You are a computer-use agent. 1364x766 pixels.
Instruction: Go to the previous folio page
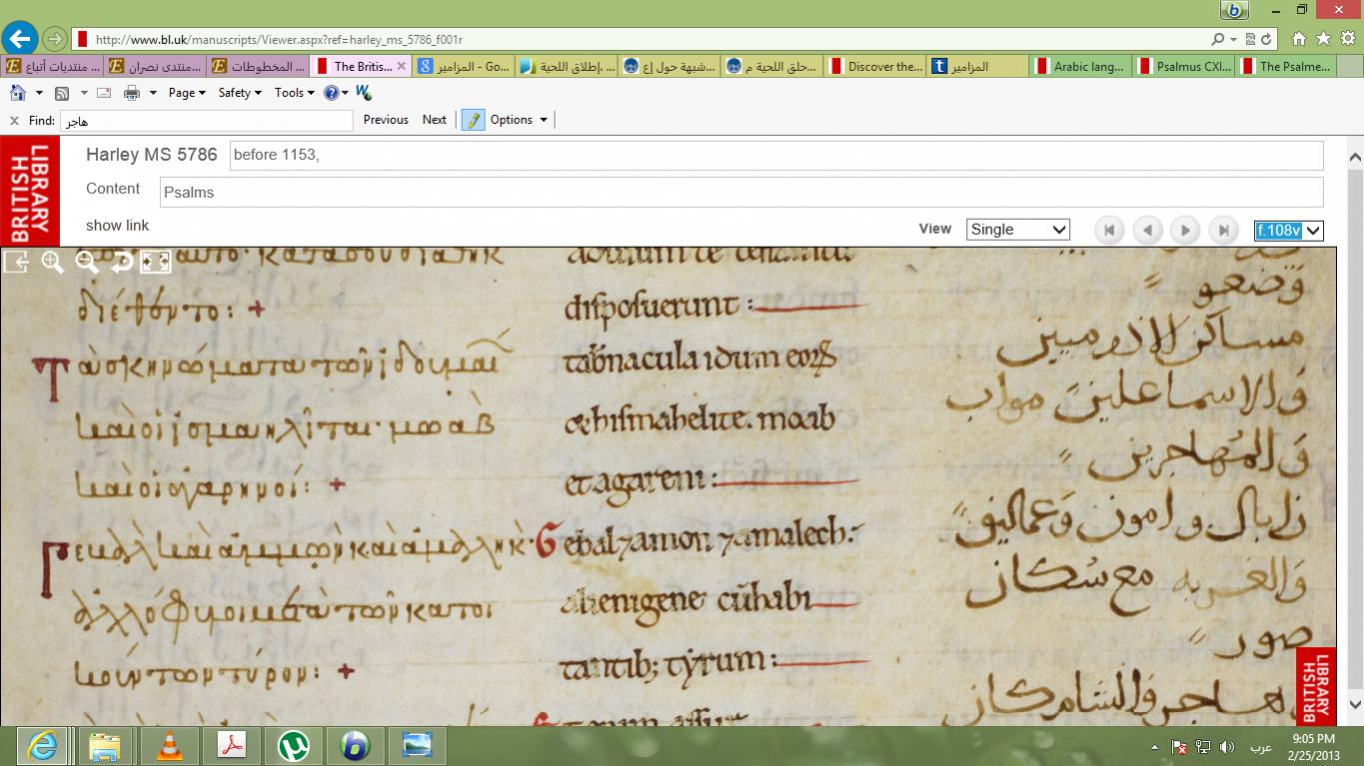(1147, 230)
